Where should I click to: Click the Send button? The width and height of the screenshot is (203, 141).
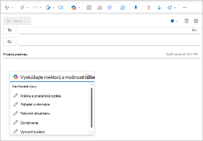[14, 21]
